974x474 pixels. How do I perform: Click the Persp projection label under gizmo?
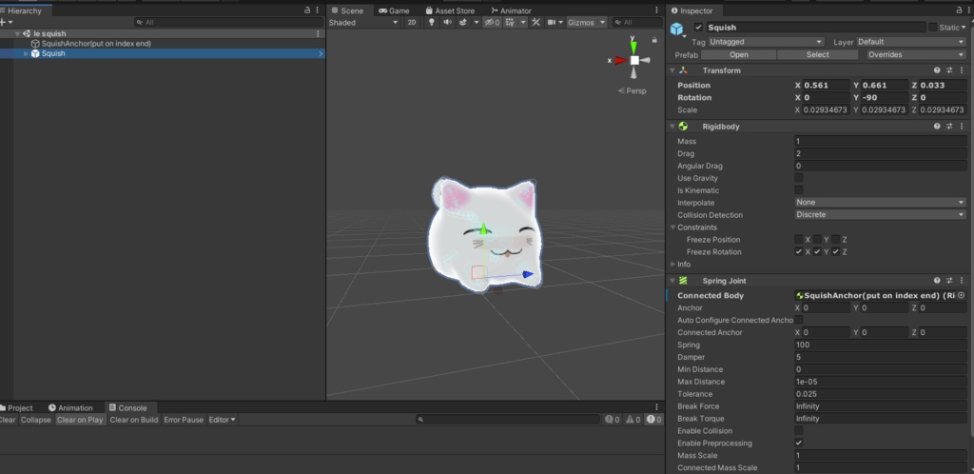coord(633,90)
